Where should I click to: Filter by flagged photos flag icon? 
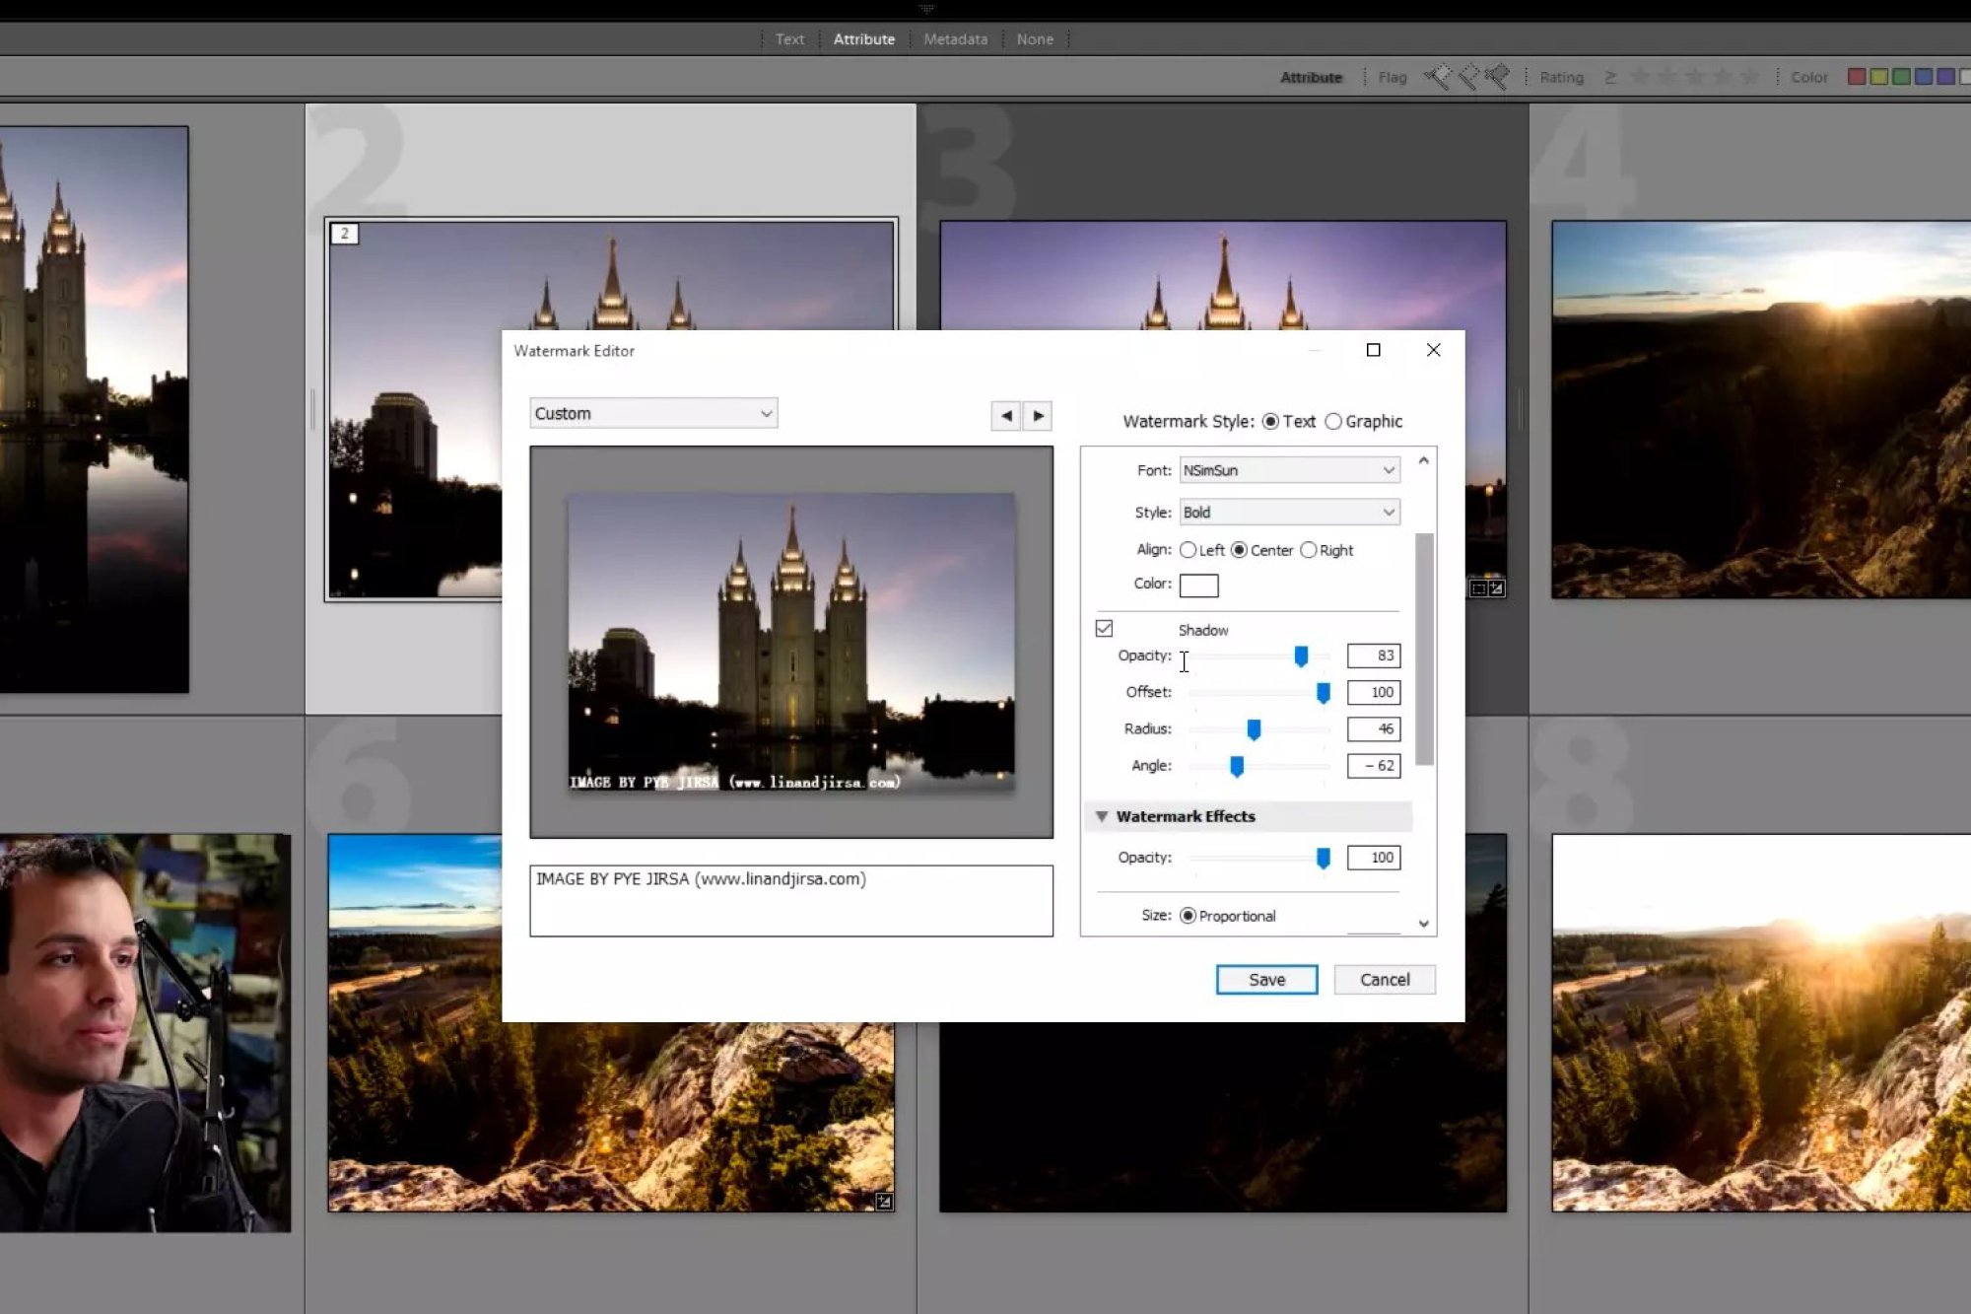coord(1437,77)
